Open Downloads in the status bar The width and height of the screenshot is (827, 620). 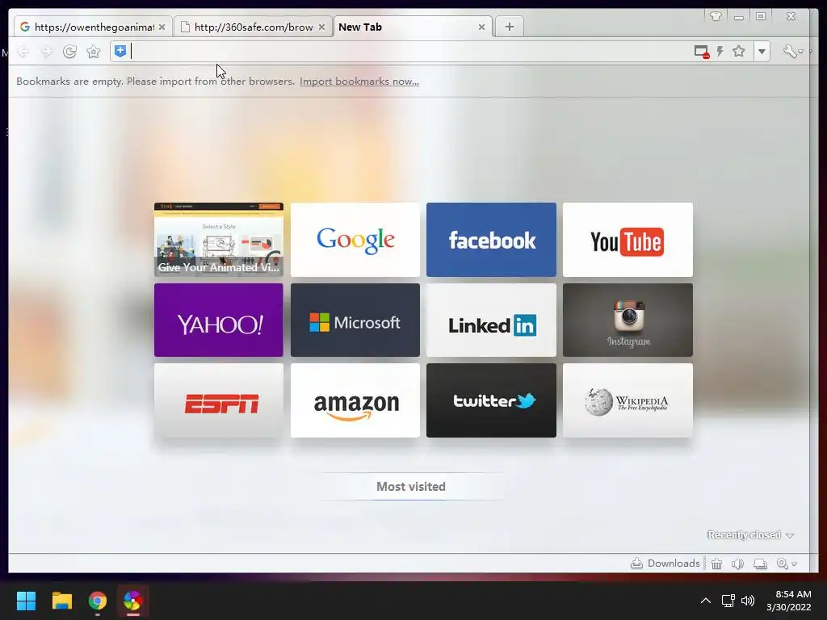pyautogui.click(x=665, y=563)
